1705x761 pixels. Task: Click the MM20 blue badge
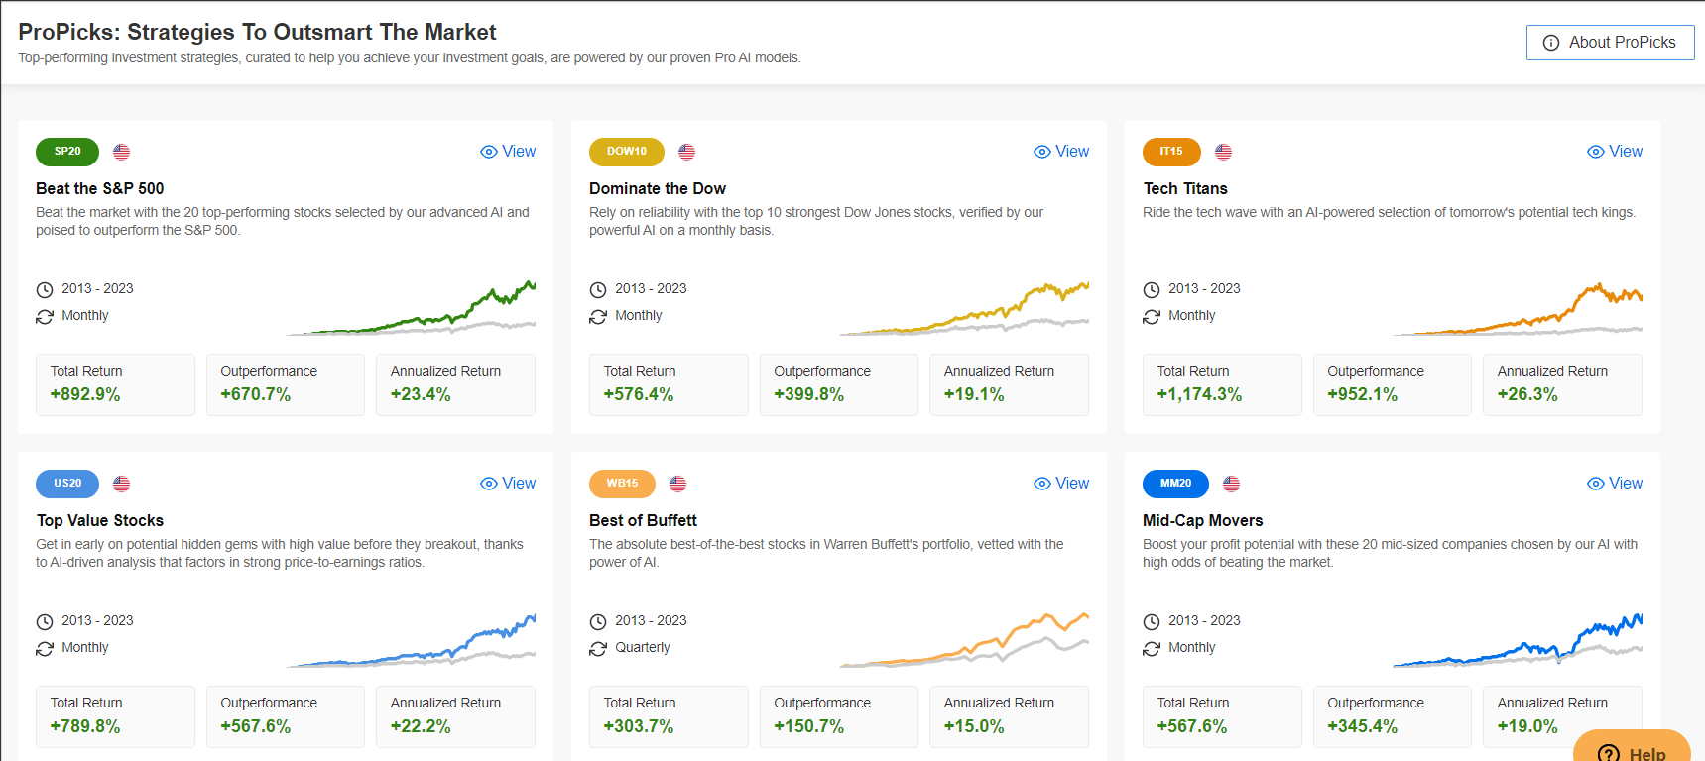click(1175, 484)
